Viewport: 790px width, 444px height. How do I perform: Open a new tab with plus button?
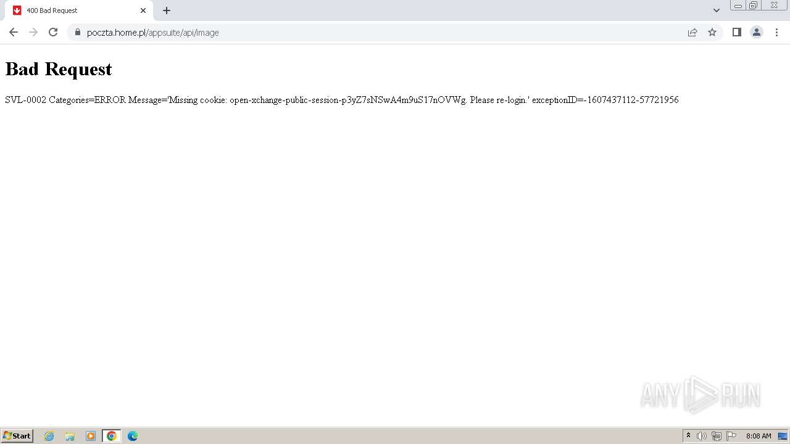[167, 10]
